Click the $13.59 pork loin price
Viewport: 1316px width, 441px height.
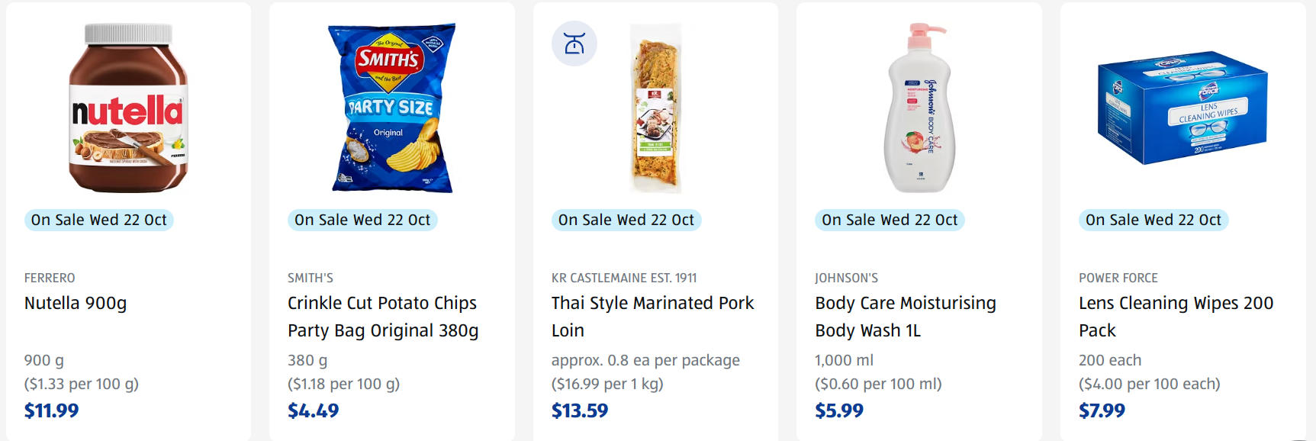pos(580,410)
